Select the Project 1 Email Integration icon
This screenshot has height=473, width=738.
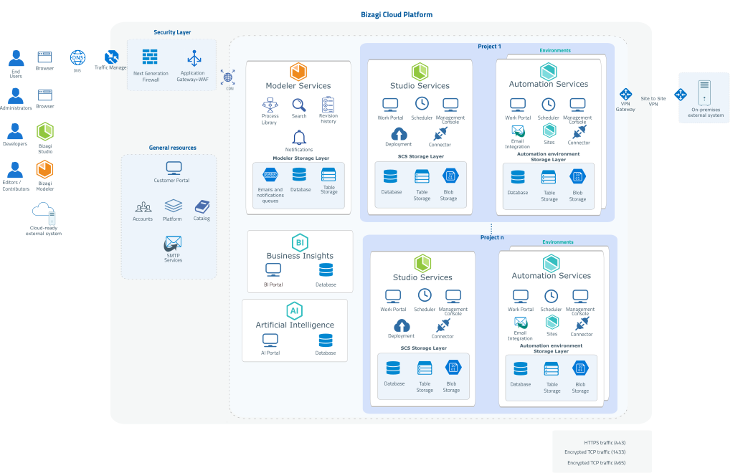[518, 130]
